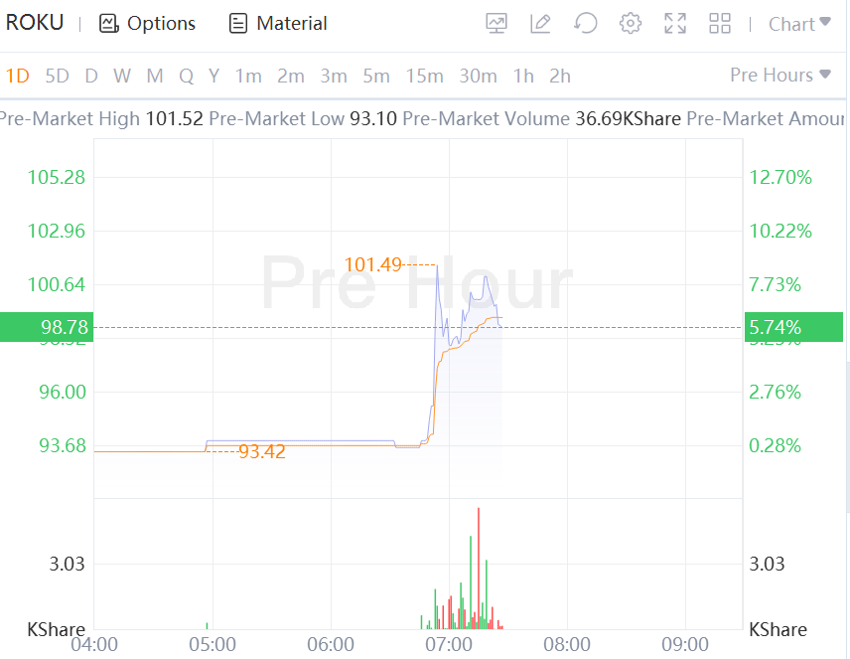Expand chart to fullscreen
This screenshot has height=659, width=850.
click(x=675, y=24)
